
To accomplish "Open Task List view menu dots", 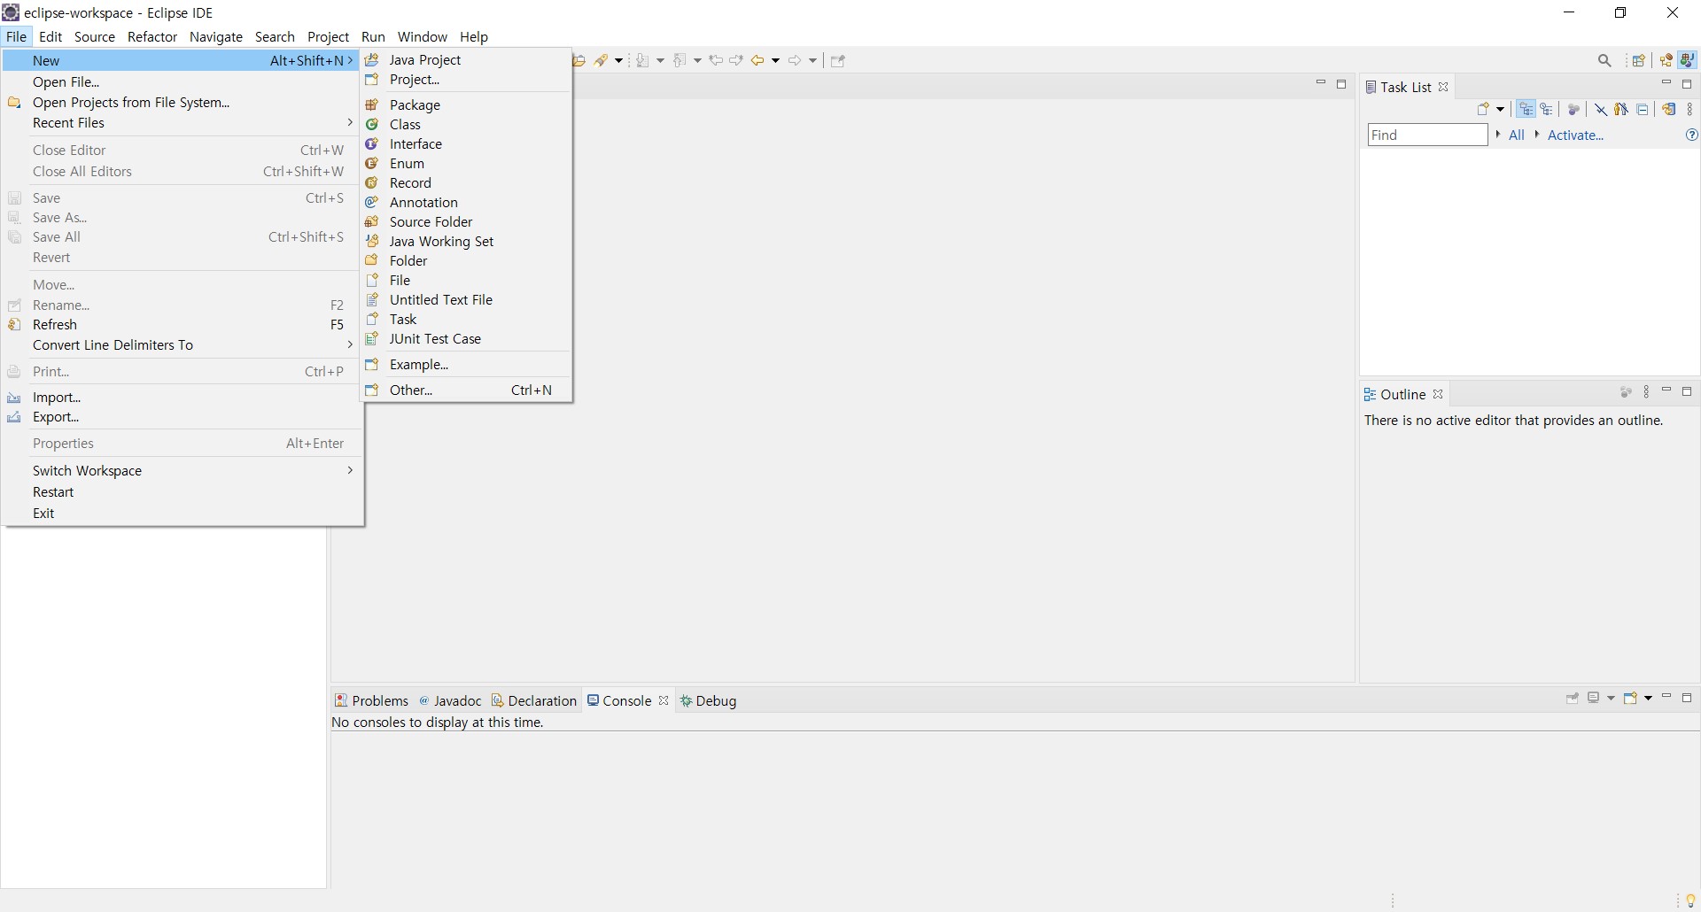I will [x=1690, y=109].
